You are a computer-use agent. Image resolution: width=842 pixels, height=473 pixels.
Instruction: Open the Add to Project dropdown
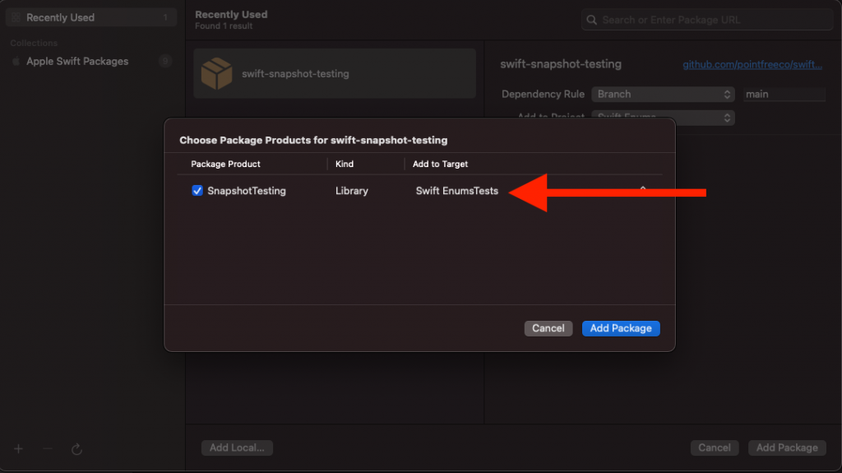(664, 118)
